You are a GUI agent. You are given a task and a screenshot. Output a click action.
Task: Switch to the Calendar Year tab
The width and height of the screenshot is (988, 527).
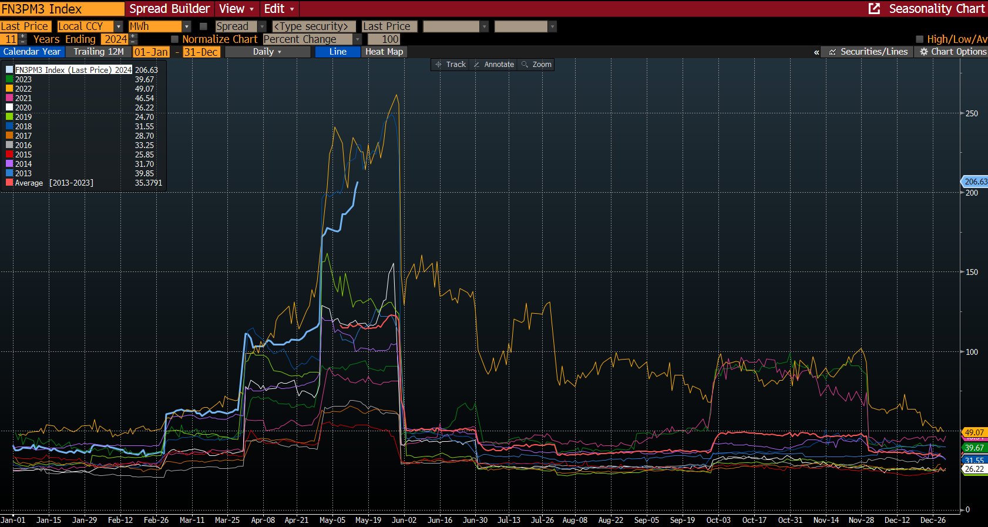(x=32, y=52)
